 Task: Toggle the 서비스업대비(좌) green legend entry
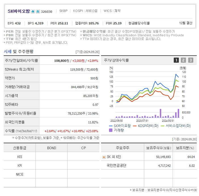tap(176, 126)
